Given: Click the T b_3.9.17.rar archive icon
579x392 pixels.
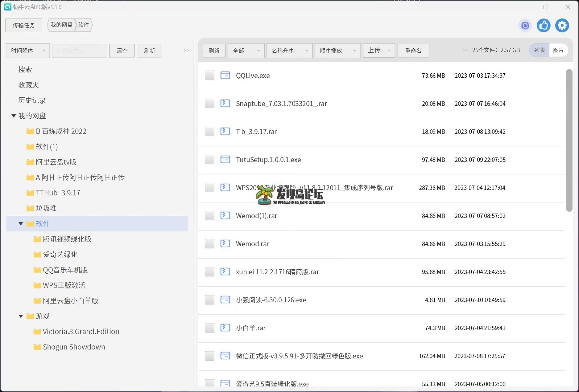Looking at the screenshot, I should [x=225, y=131].
